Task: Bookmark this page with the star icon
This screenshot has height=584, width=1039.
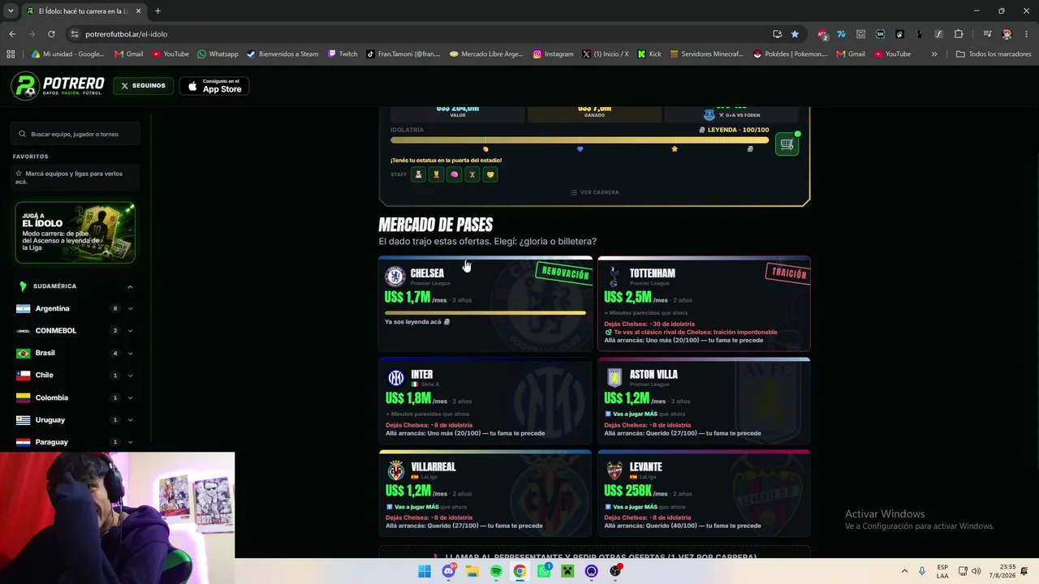Action: pyautogui.click(x=795, y=34)
